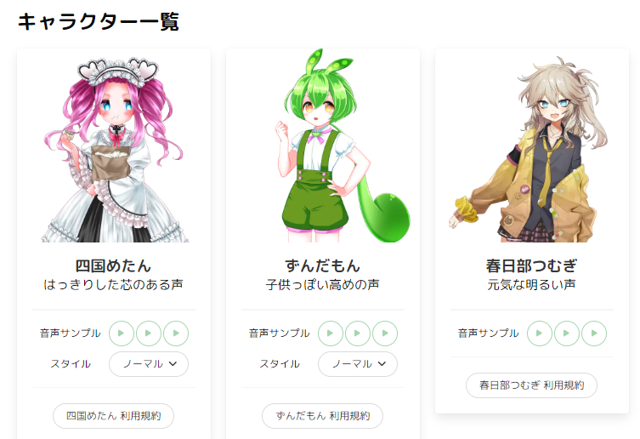Click the ずんだもん character name text
The image size is (640, 439).
pos(322,265)
